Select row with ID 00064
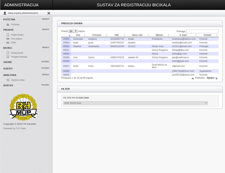This screenshot has height=173, width=225. (x=140, y=39)
